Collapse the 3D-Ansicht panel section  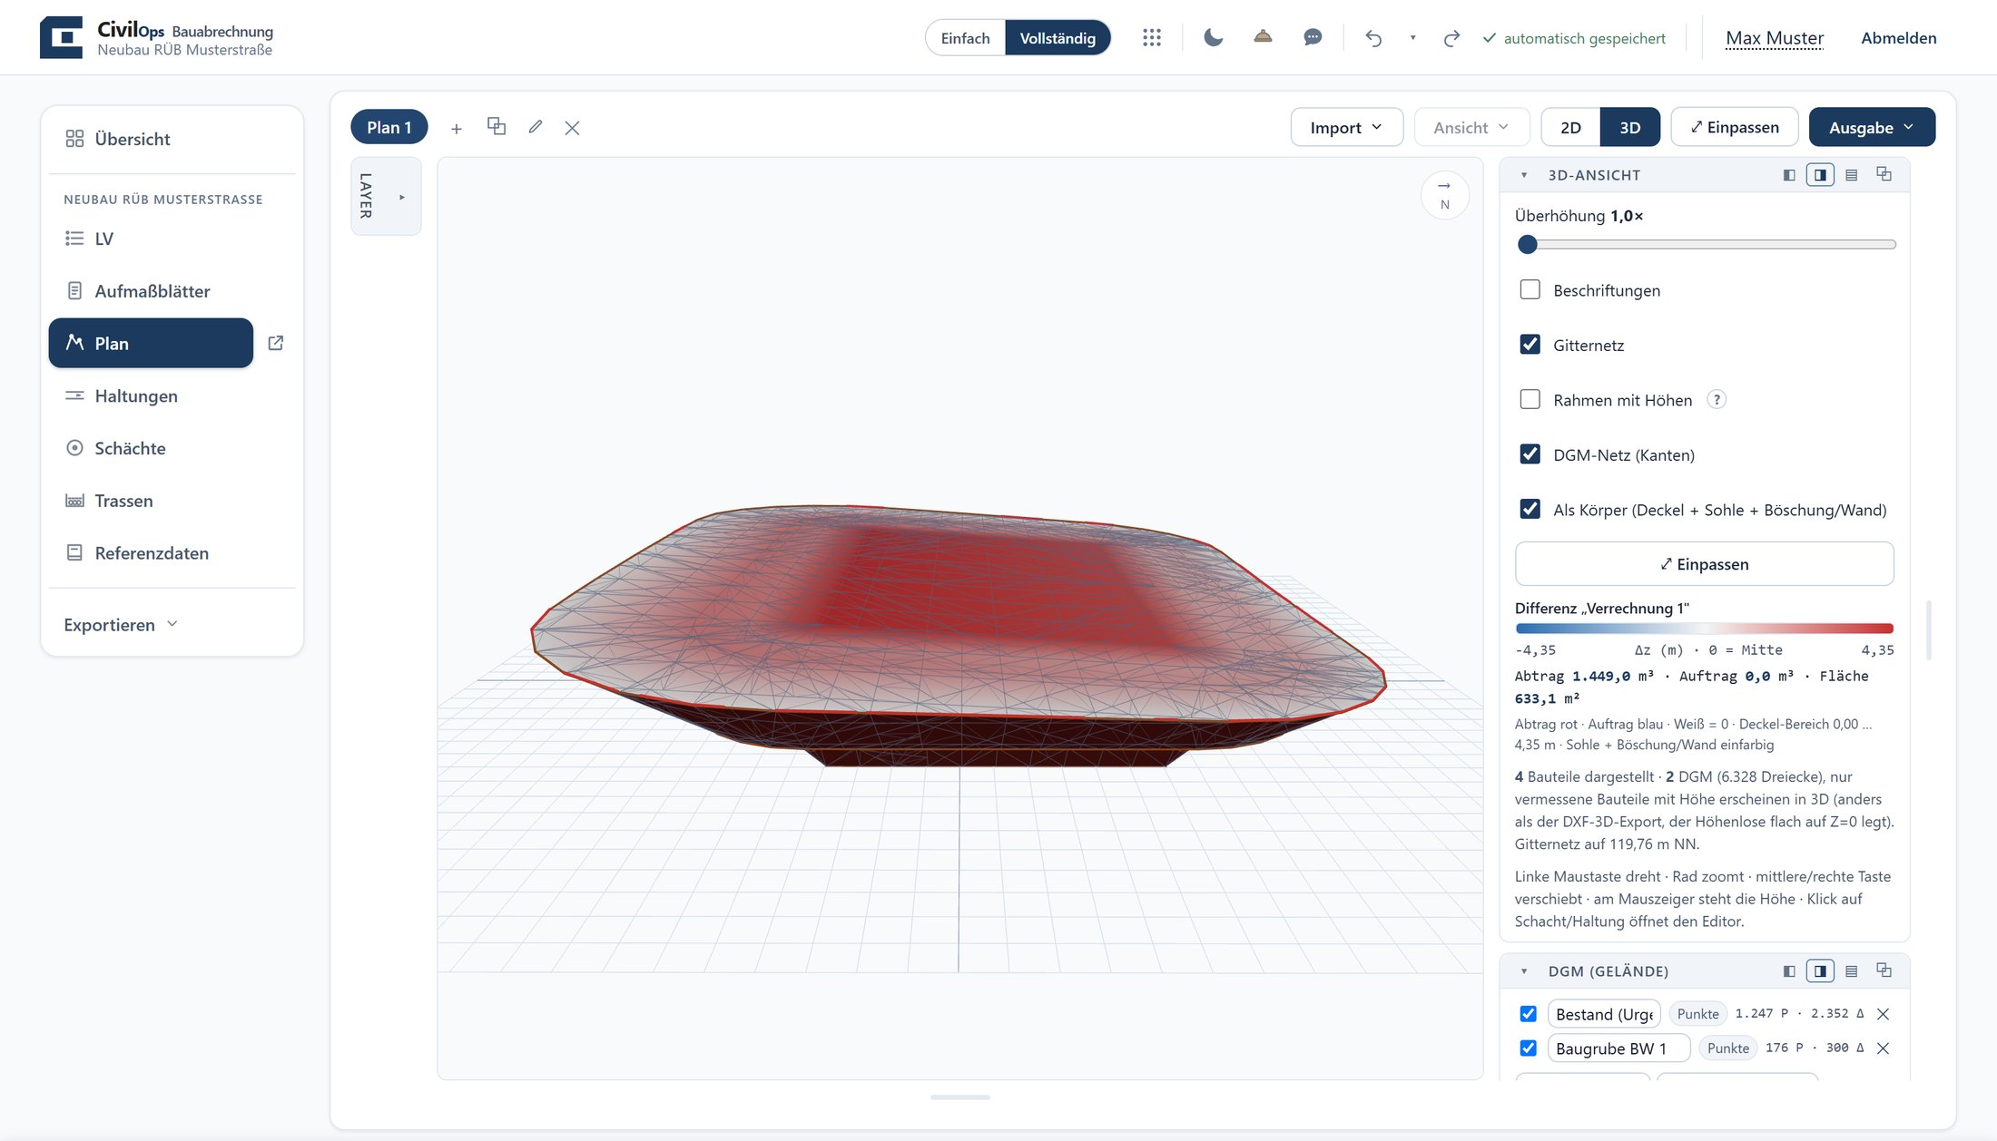click(x=1524, y=175)
